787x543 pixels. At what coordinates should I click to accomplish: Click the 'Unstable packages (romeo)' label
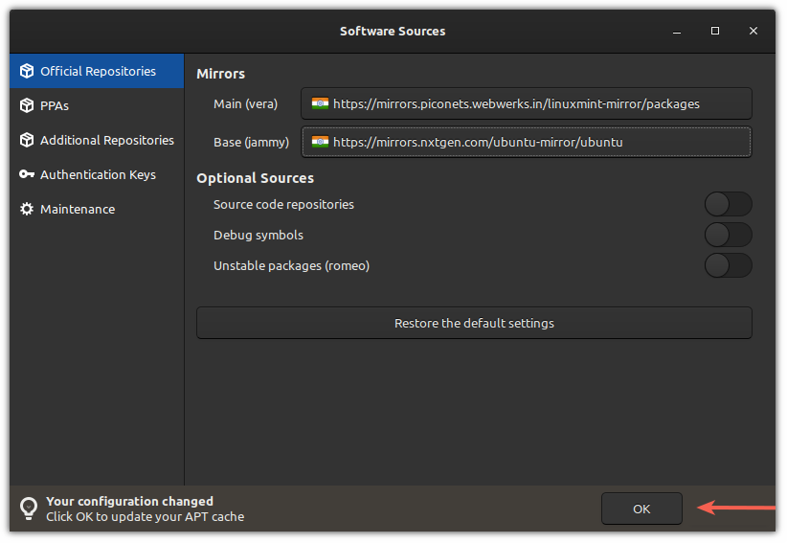(x=292, y=266)
